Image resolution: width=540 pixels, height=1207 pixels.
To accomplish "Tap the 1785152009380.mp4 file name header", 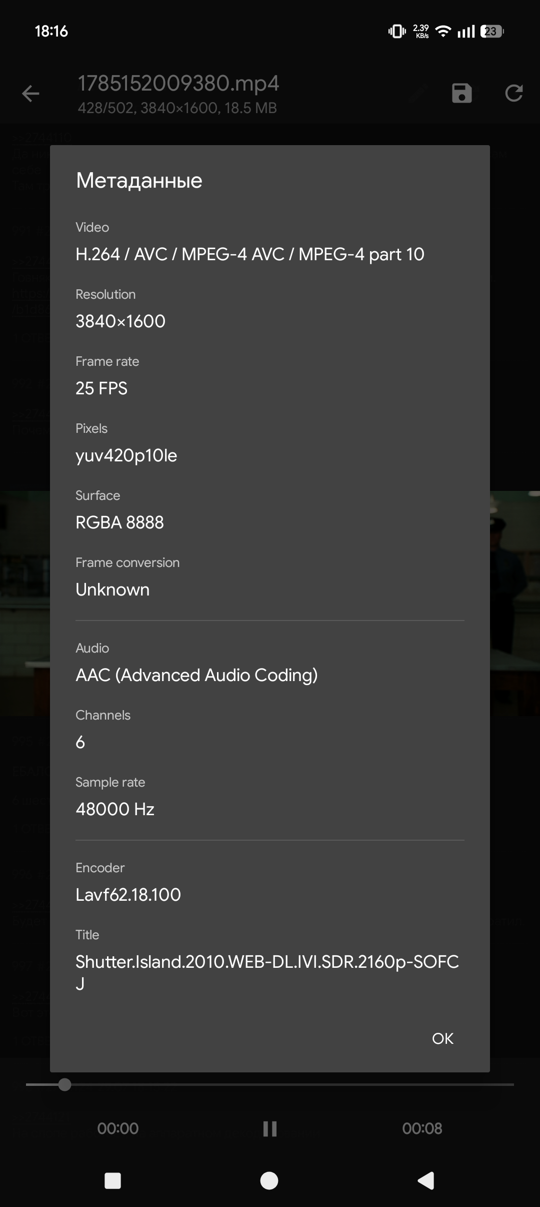I will (x=178, y=83).
